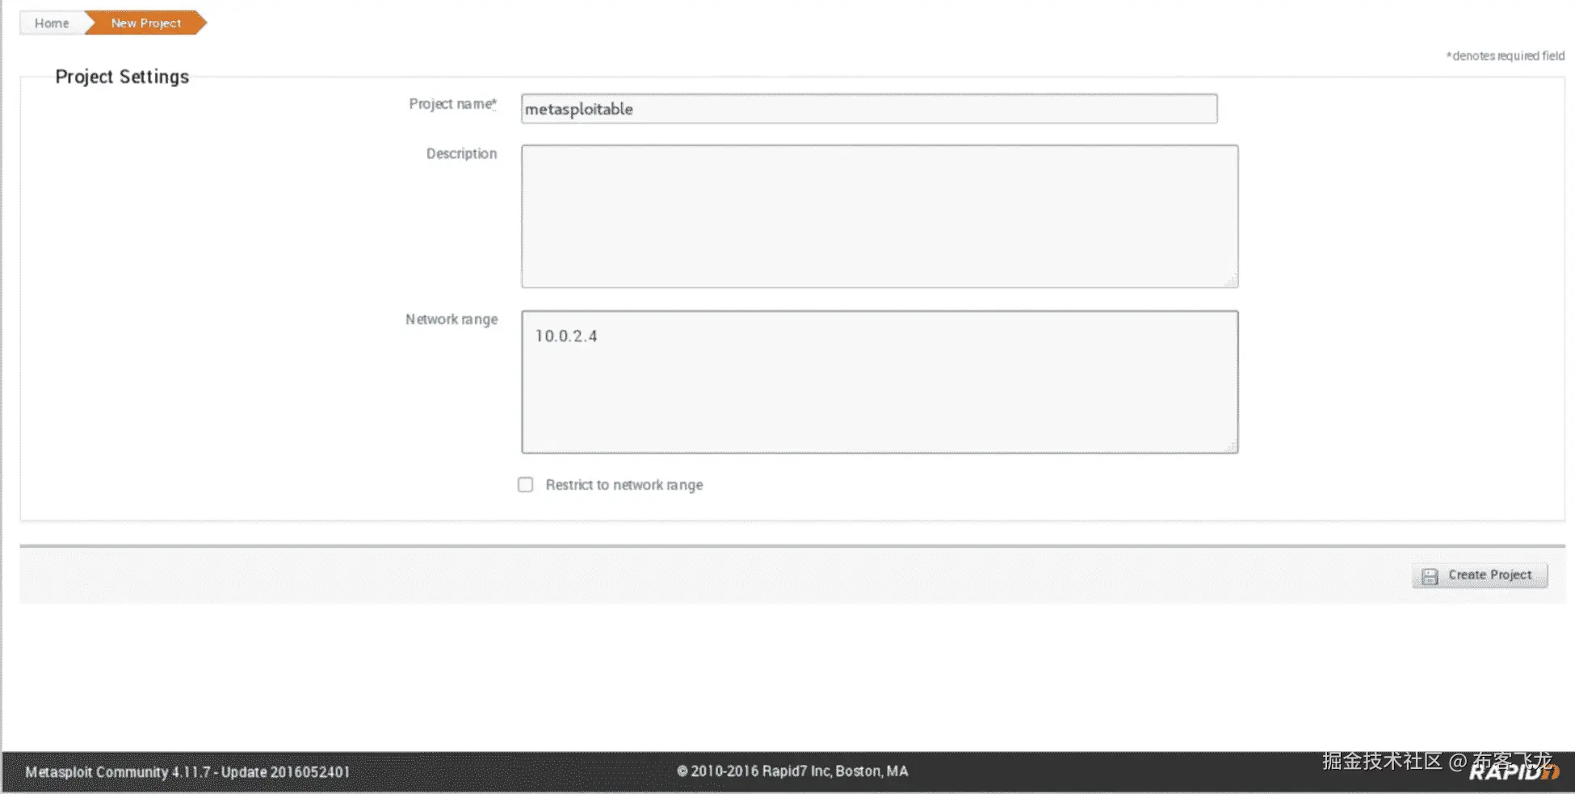1575x794 pixels.
Task: Click the Network range text area
Action: (x=880, y=382)
